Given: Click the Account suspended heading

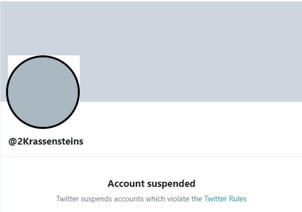Looking at the screenshot, I should click(x=152, y=184).
